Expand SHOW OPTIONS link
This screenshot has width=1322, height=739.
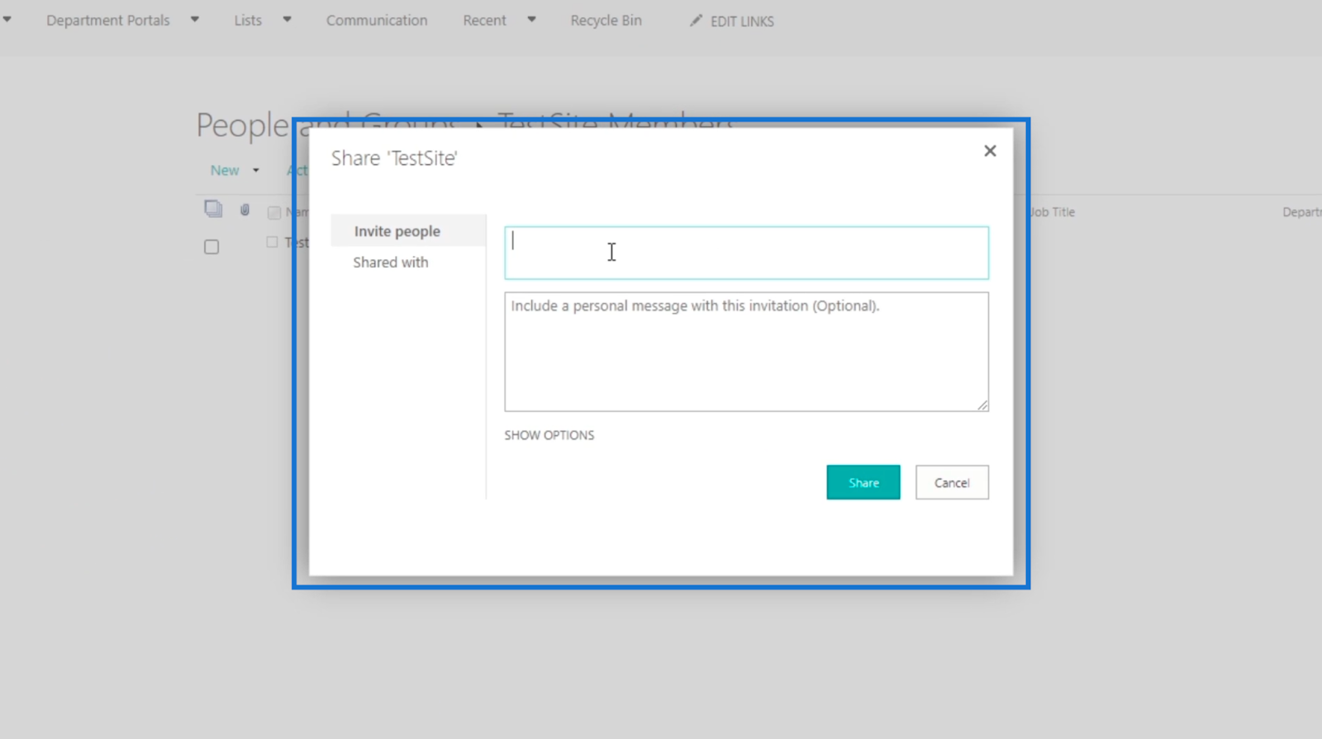point(549,435)
